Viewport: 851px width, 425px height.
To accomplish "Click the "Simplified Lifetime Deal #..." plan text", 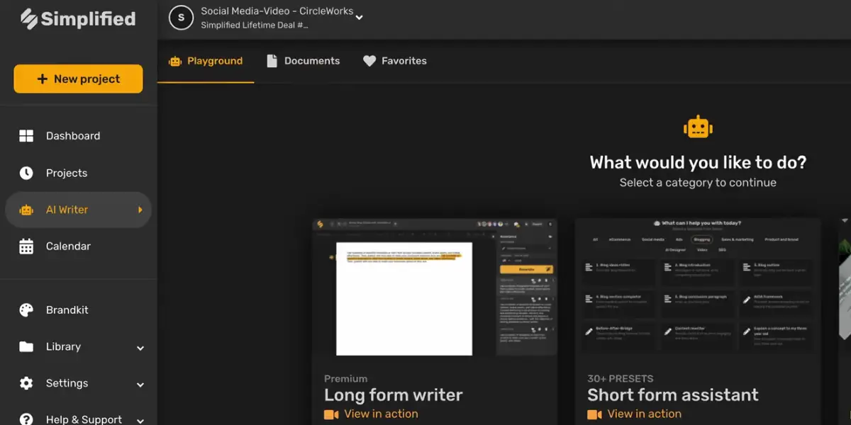I will (x=255, y=25).
